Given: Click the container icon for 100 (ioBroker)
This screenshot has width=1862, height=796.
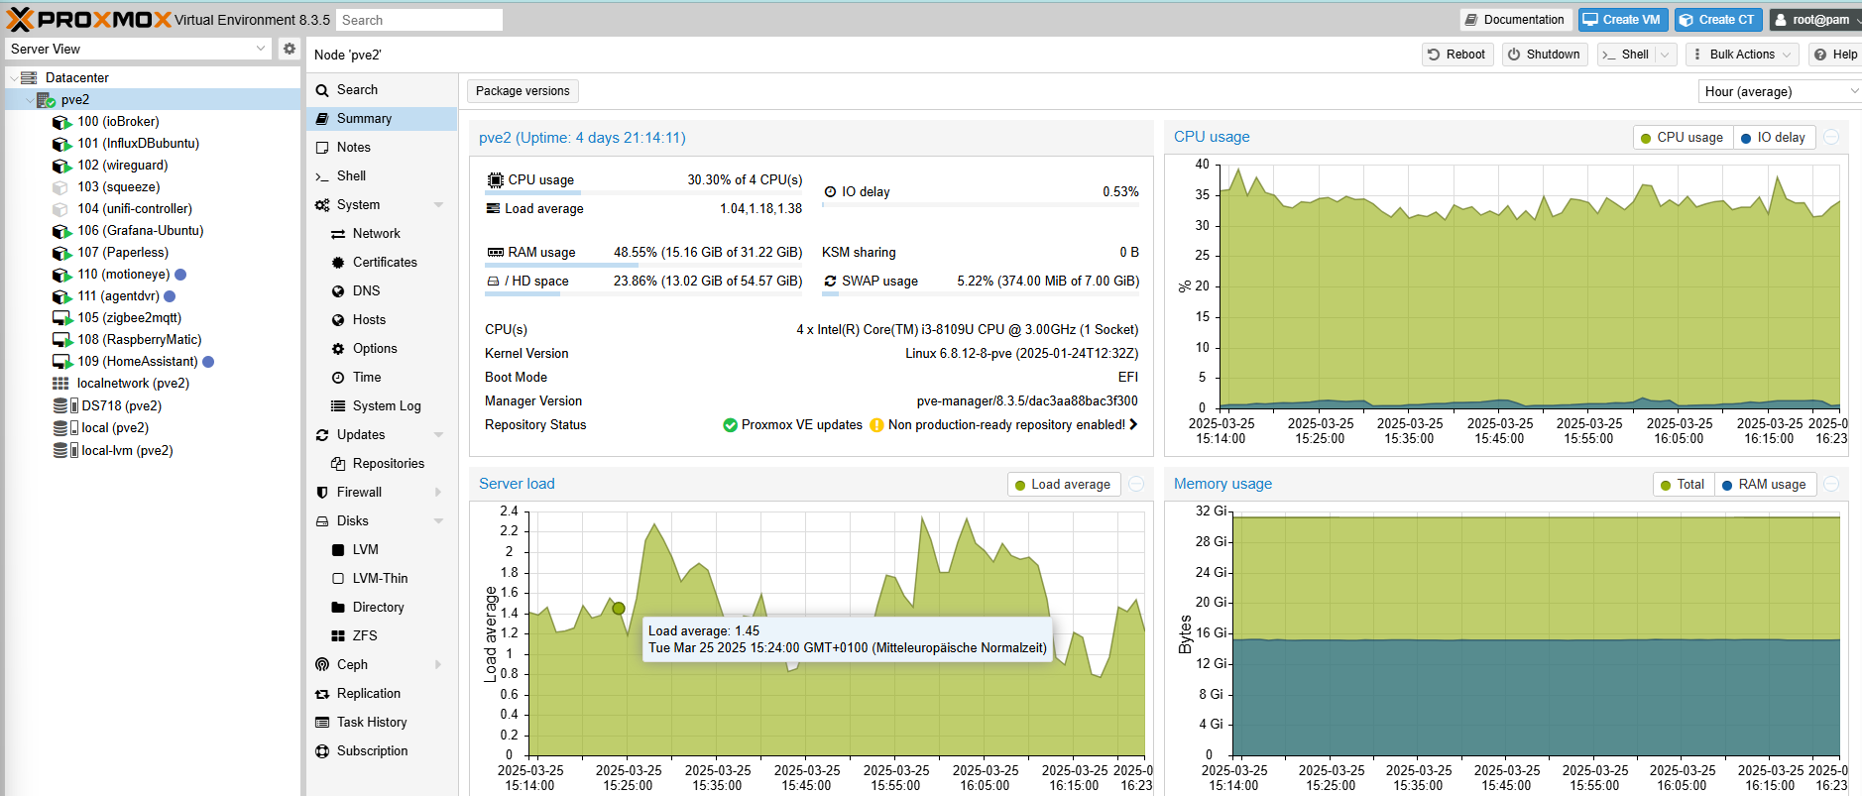Looking at the screenshot, I should pyautogui.click(x=61, y=122).
